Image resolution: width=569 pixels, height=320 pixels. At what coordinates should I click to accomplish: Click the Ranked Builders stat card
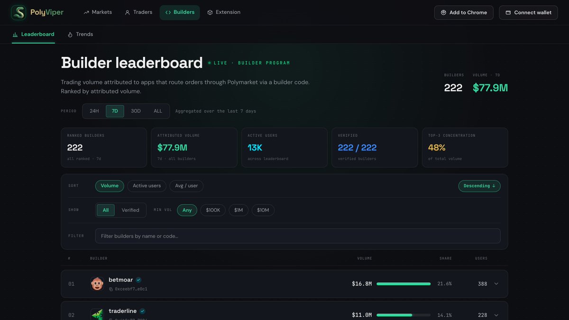pos(104,147)
